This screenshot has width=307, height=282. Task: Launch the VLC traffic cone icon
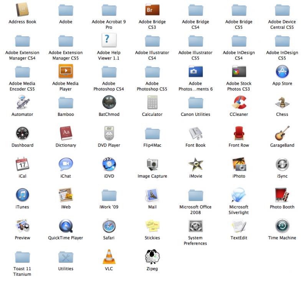109,257
